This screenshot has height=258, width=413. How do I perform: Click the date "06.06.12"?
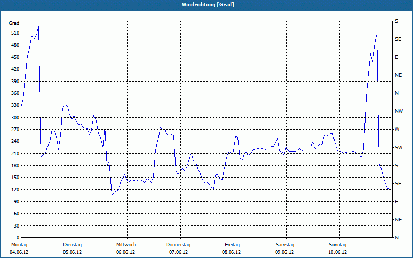pos(125,252)
